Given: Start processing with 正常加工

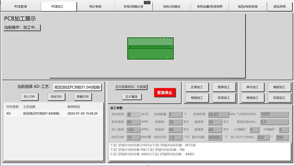Looking at the screenshot, I should (x=197, y=87).
